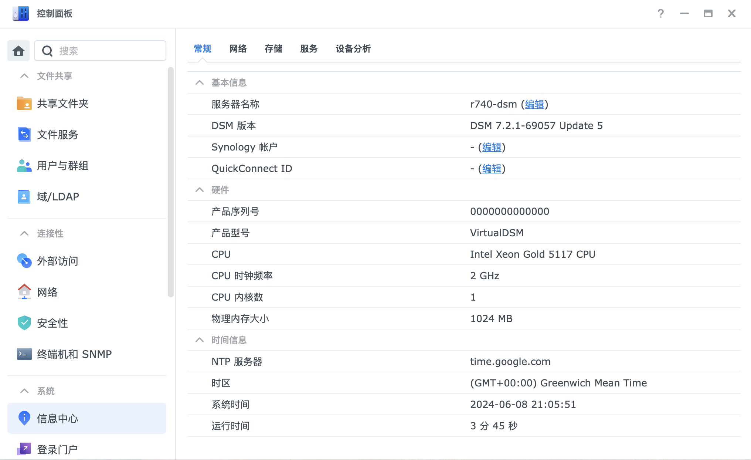Image resolution: width=751 pixels, height=460 pixels.
Task: Select 终端机和 SNMP label in sidebar
Action: [74, 354]
